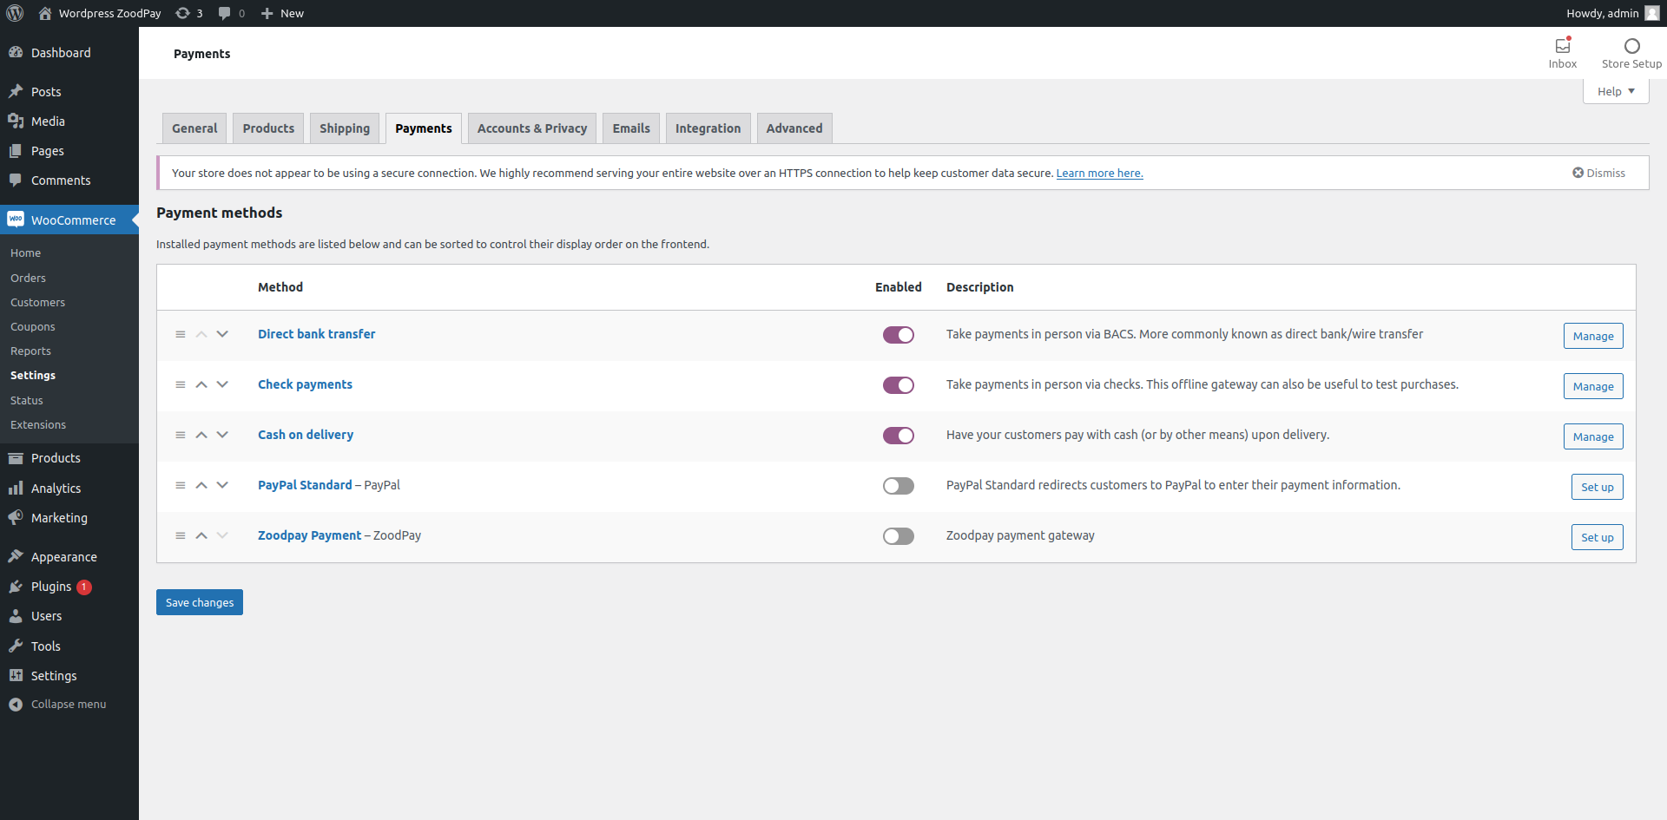Open the comments bubble icon in the admin bar
The width and height of the screenshot is (1667, 820).
224,13
